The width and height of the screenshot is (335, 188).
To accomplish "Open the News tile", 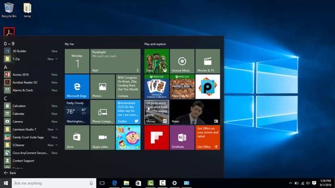I will [x=195, y=112].
